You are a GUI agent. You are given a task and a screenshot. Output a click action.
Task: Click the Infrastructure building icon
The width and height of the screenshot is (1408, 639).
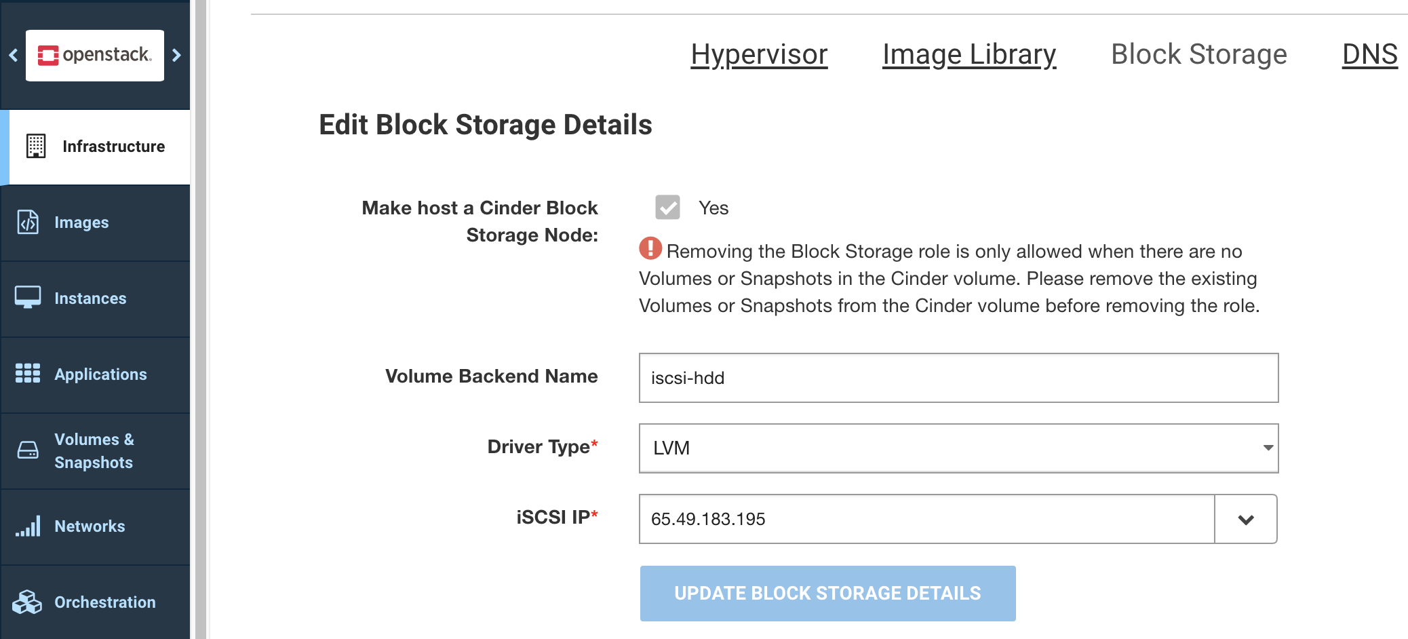click(x=36, y=146)
